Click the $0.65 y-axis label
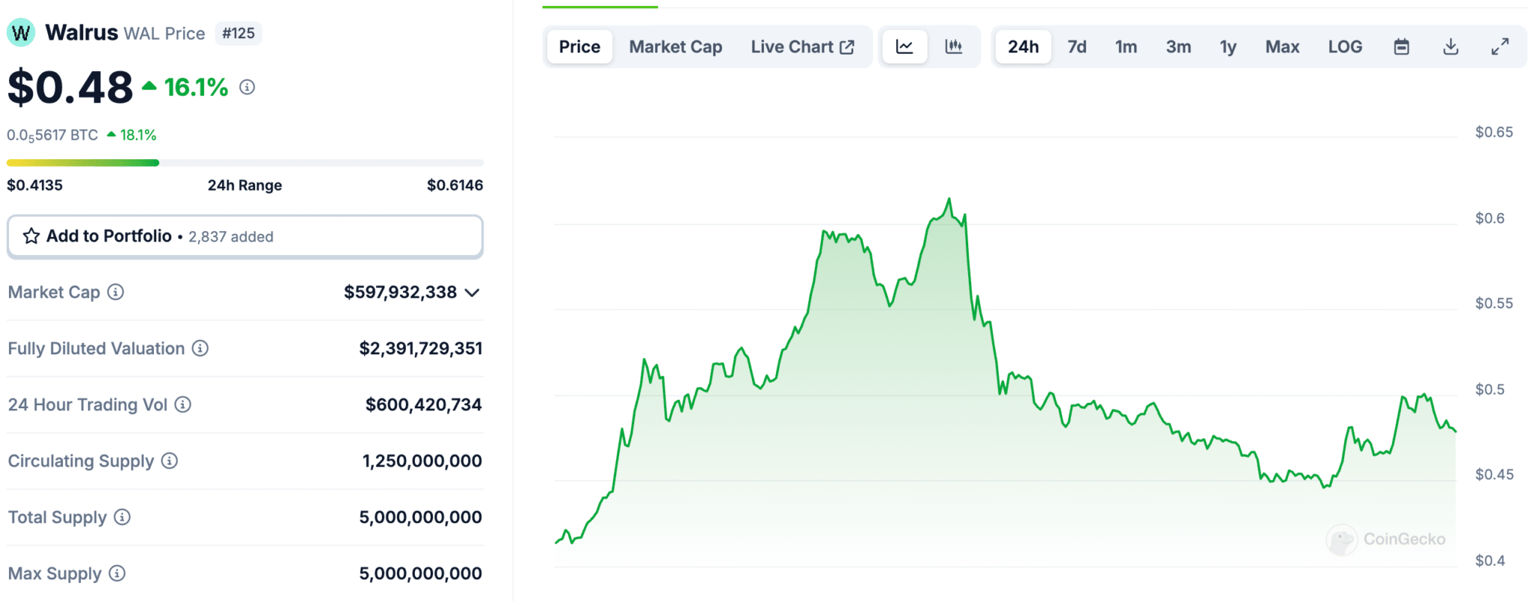The image size is (1531, 601). [x=1494, y=132]
